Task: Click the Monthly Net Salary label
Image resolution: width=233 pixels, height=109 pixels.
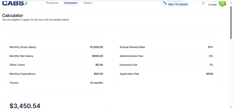Action: (x=21, y=56)
